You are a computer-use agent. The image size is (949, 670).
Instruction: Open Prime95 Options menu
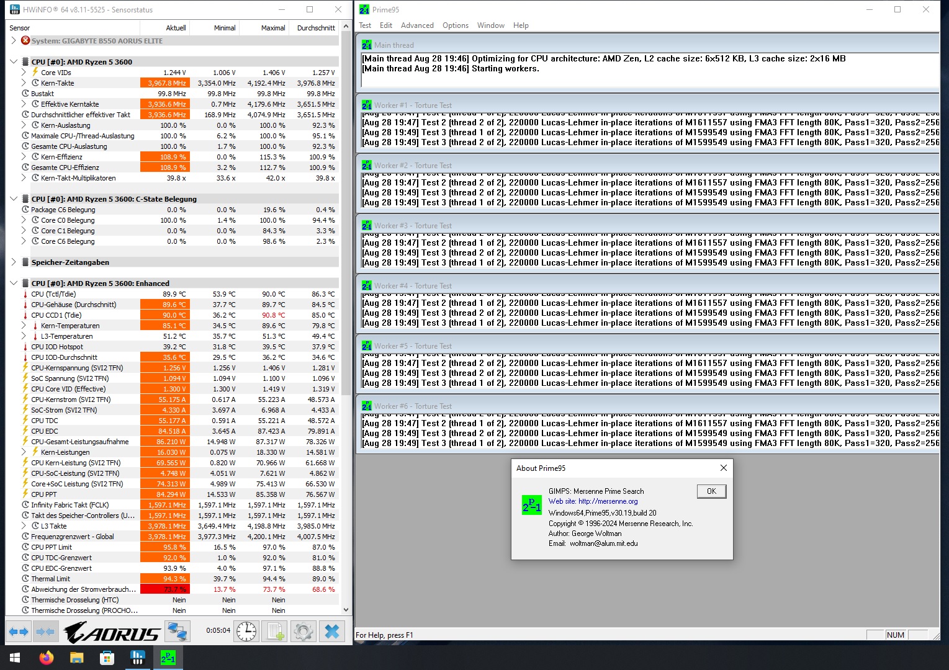point(456,25)
